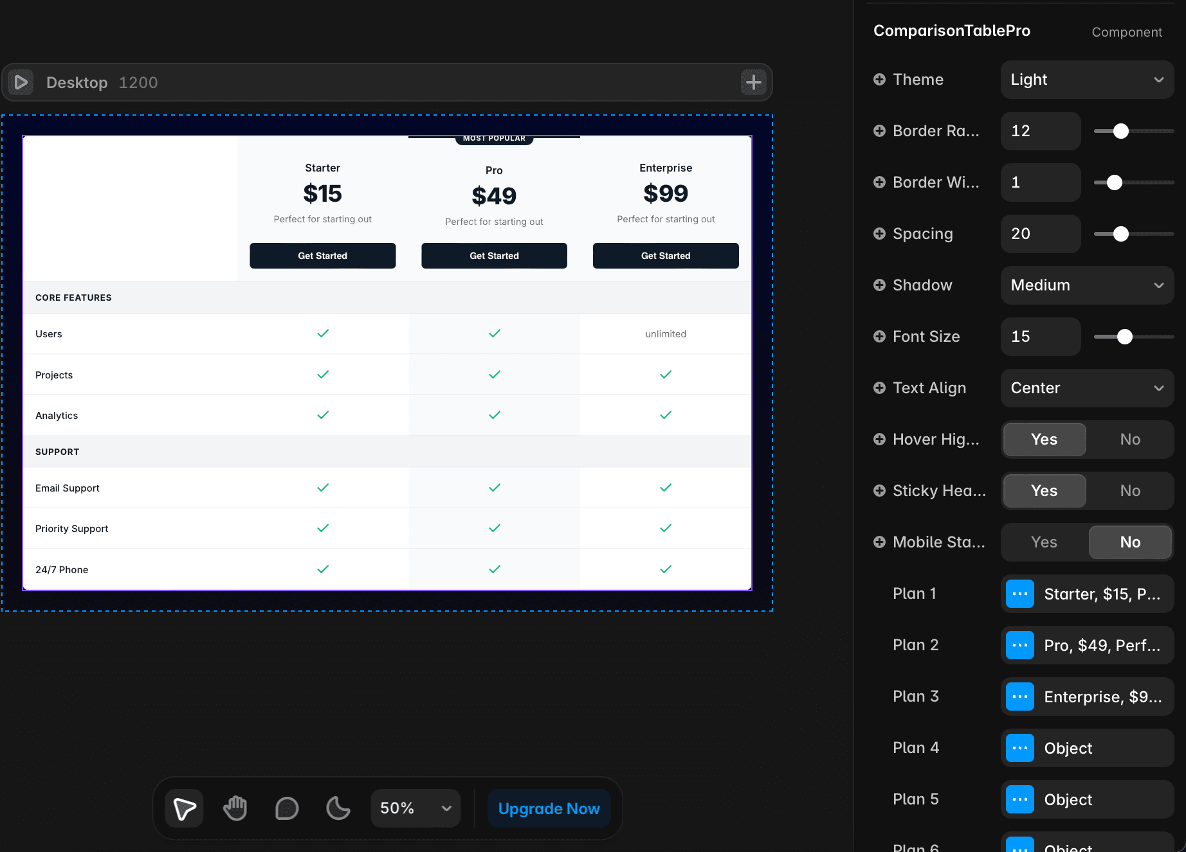Image resolution: width=1186 pixels, height=852 pixels.
Task: Click Get Started under Enterprise plan
Action: point(666,256)
